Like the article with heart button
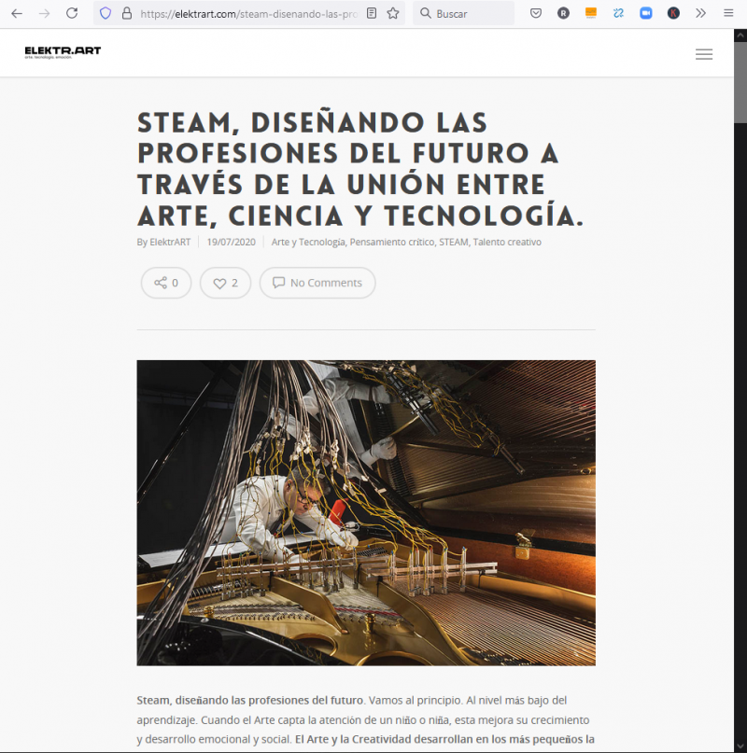The image size is (747, 753). tap(225, 283)
